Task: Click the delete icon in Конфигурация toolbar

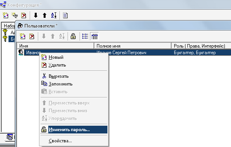Action: pos(24,15)
